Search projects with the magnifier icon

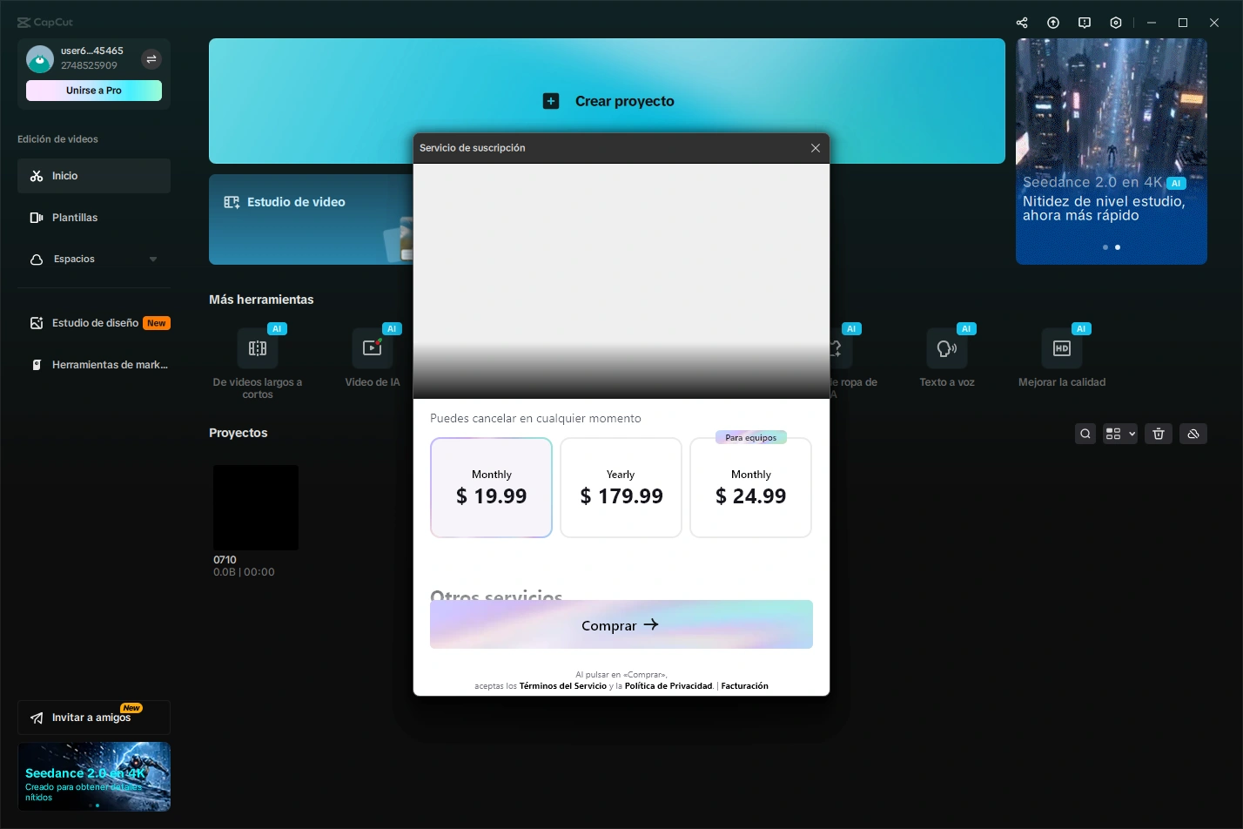(1085, 434)
